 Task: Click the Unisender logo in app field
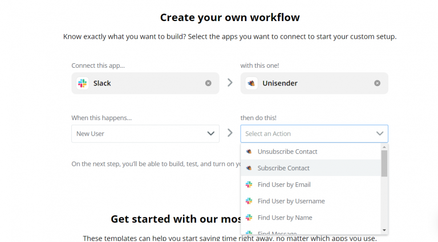[x=252, y=83]
